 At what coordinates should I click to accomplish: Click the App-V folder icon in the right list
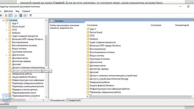[x=88, y=29]
